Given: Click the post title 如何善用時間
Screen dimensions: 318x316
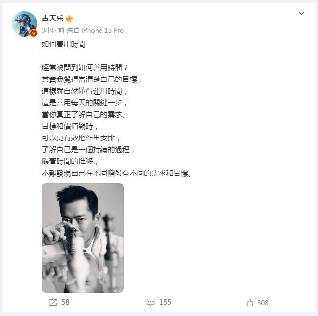Looking at the screenshot, I should click(x=64, y=44).
